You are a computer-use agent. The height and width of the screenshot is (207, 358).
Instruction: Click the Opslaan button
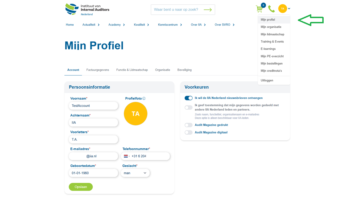tap(81, 187)
